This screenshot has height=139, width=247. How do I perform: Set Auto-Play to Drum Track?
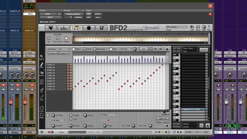pyautogui.click(x=58, y=38)
